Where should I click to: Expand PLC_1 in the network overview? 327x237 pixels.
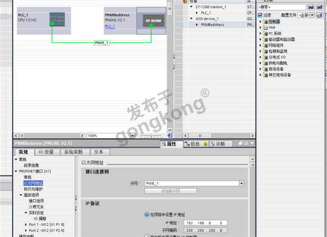tap(197, 13)
